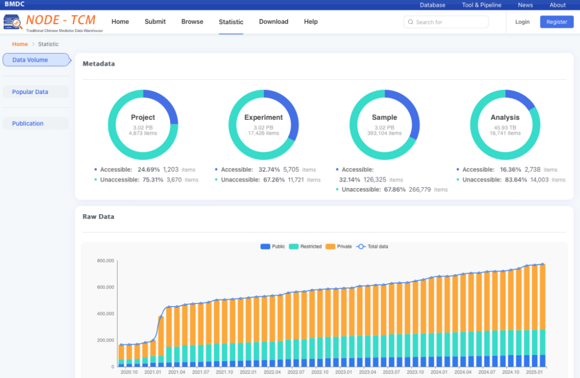Open News in the top bar
The height and width of the screenshot is (378, 580).
[525, 5]
